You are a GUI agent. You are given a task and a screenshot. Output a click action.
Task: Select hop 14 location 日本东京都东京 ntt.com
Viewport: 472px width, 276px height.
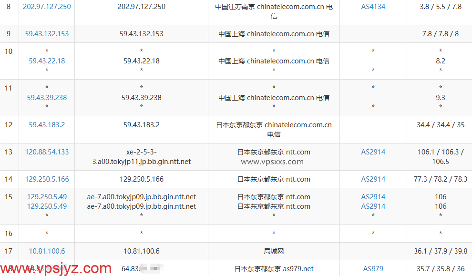click(274, 179)
